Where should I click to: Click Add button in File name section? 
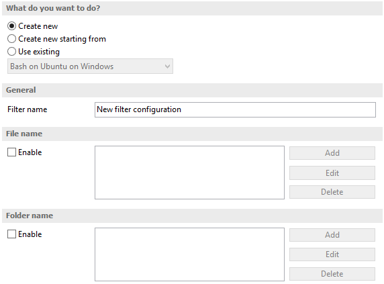coord(332,153)
